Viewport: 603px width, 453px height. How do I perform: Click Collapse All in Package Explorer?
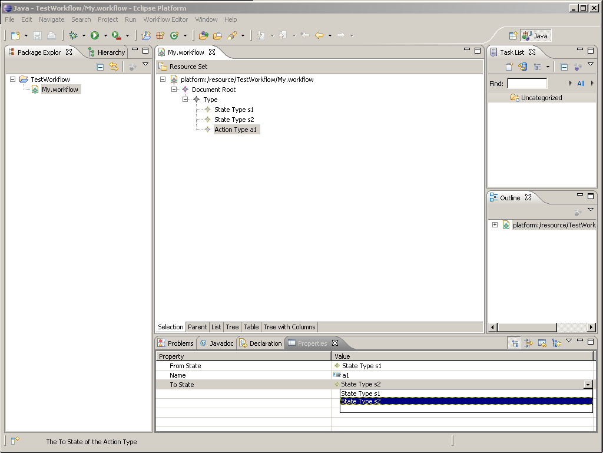(x=100, y=67)
